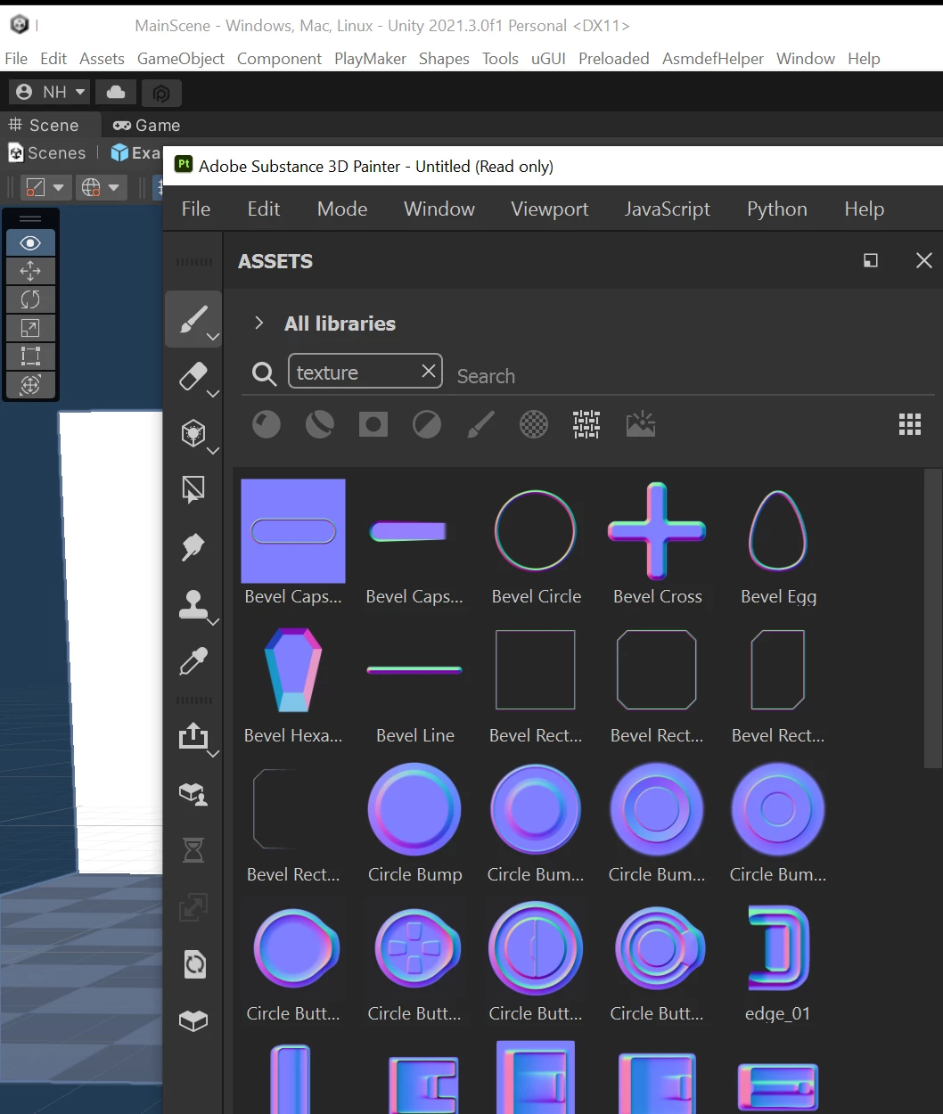Screen dimensions: 943x1114
Task: Select Unity's View tool with the eye icon
Action: click(30, 242)
